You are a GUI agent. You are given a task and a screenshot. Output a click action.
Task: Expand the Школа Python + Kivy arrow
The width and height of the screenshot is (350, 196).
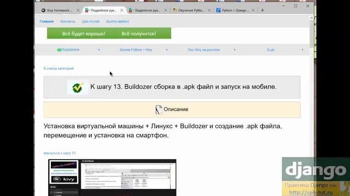[167, 50]
